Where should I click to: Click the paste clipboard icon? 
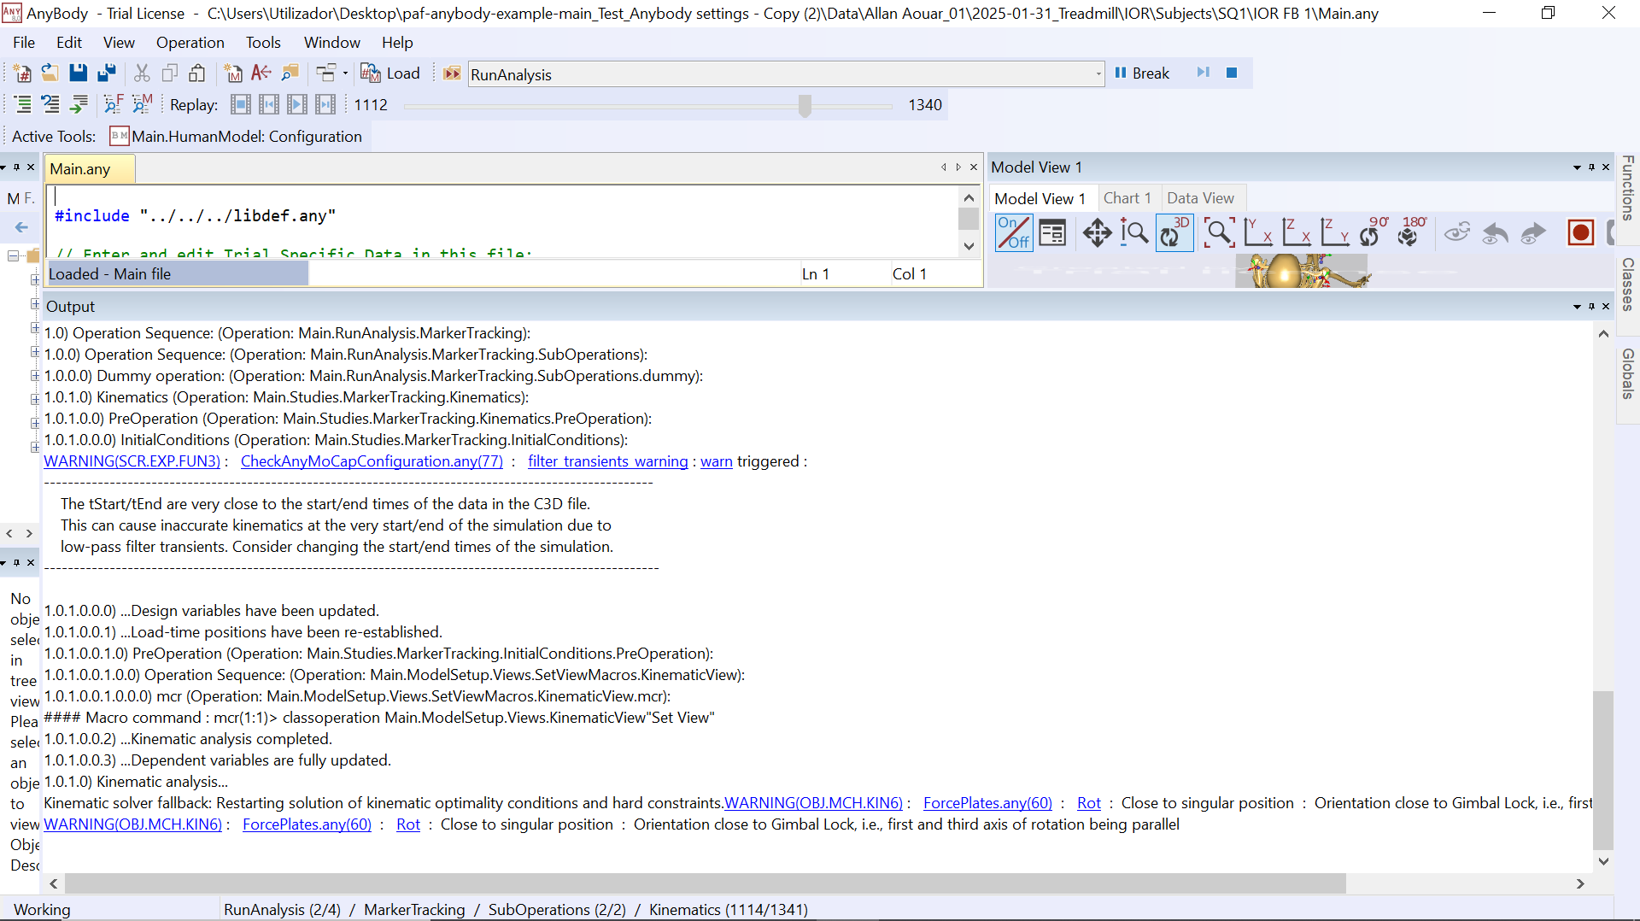tap(197, 73)
